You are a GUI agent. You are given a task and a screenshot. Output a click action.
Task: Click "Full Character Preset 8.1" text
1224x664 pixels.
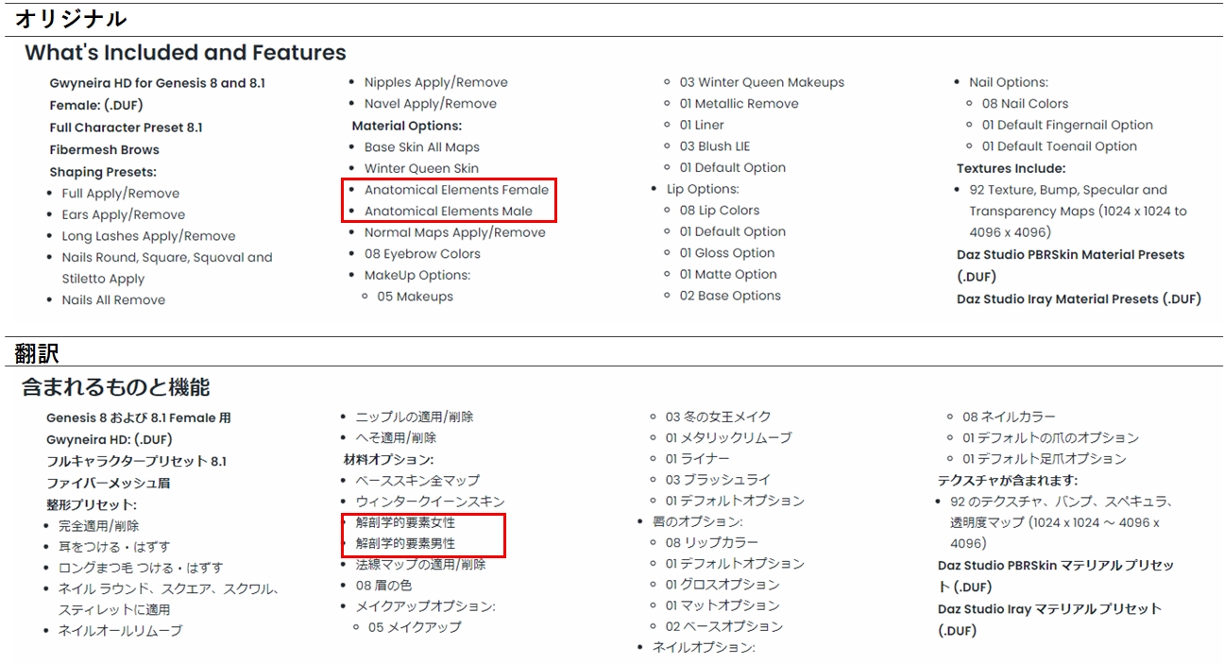point(126,128)
